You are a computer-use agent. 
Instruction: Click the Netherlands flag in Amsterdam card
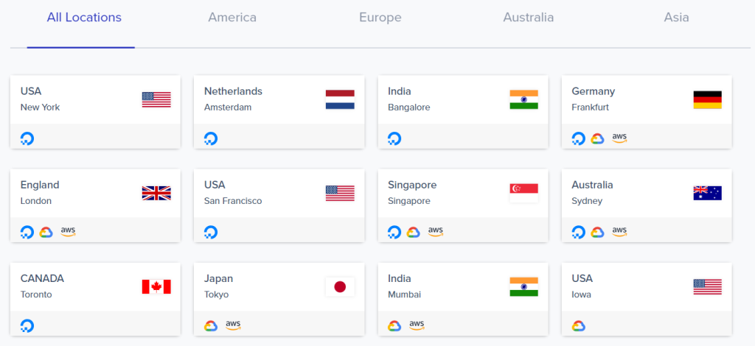pyautogui.click(x=340, y=99)
